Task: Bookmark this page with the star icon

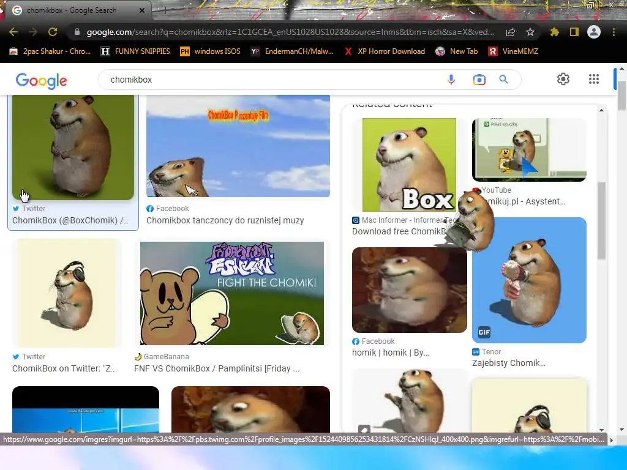Action: (x=530, y=32)
